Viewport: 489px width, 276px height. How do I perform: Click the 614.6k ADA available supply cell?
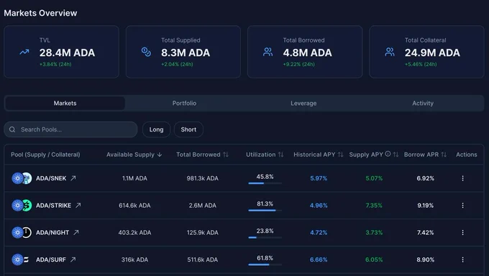[134, 206]
